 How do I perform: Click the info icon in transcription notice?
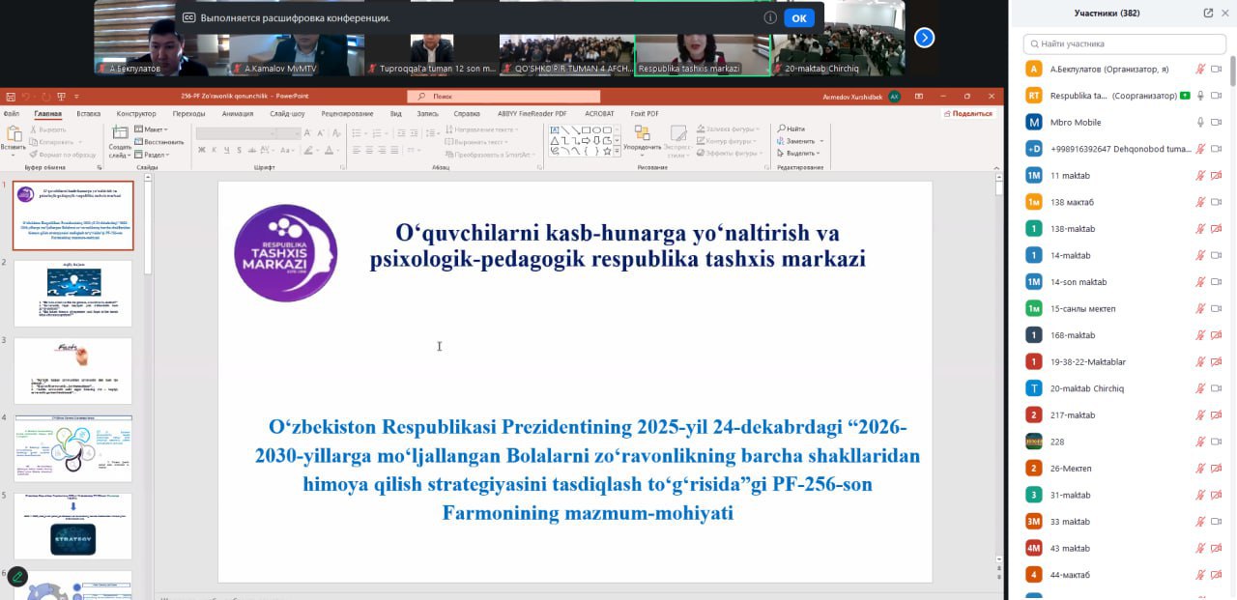(x=770, y=17)
